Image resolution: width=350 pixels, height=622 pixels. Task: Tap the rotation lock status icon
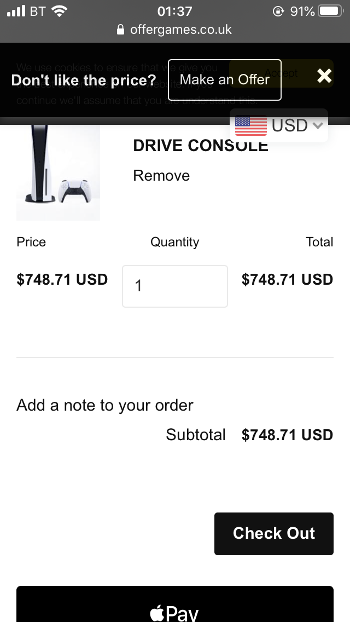[x=278, y=11]
